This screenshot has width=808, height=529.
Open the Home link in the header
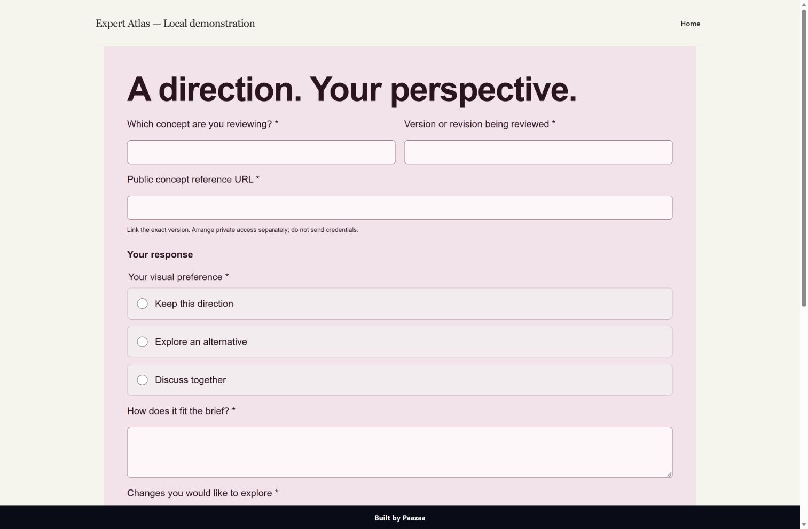[690, 24]
